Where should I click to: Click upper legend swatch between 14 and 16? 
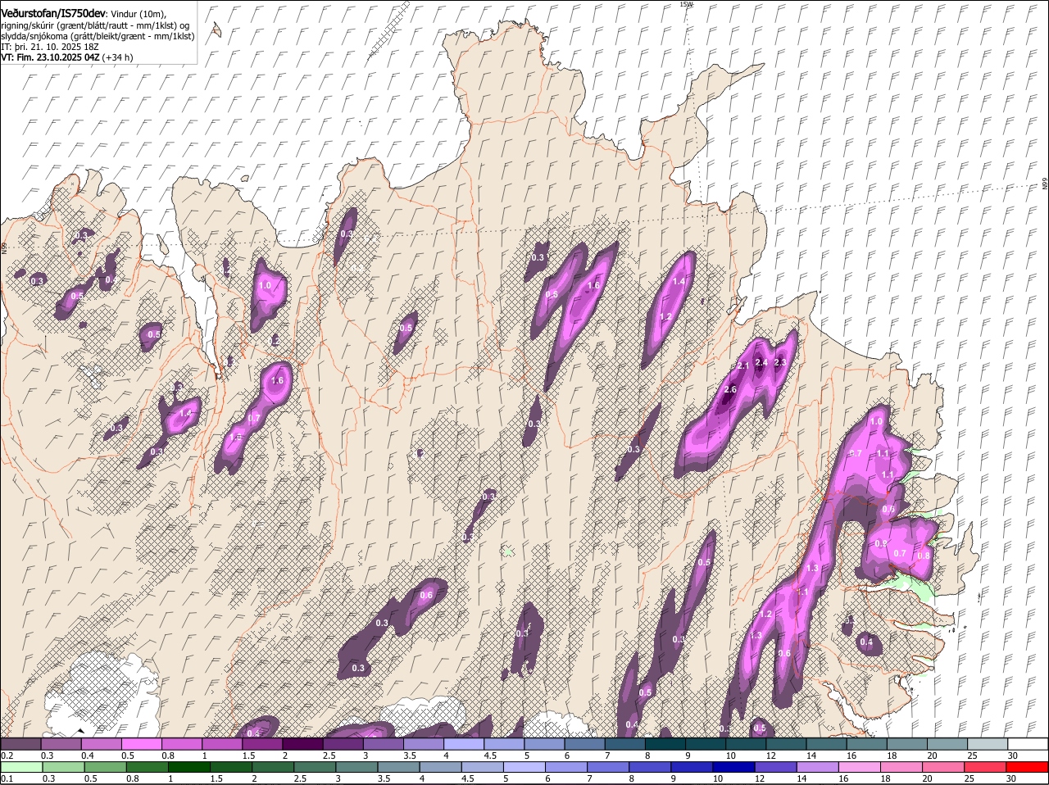click(x=827, y=744)
